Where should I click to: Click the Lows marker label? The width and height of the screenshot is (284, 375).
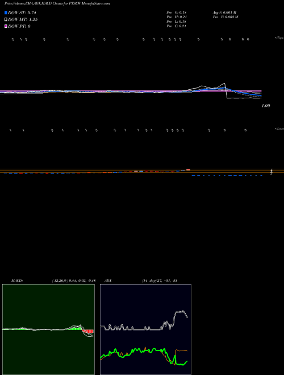pyautogui.click(x=279, y=128)
